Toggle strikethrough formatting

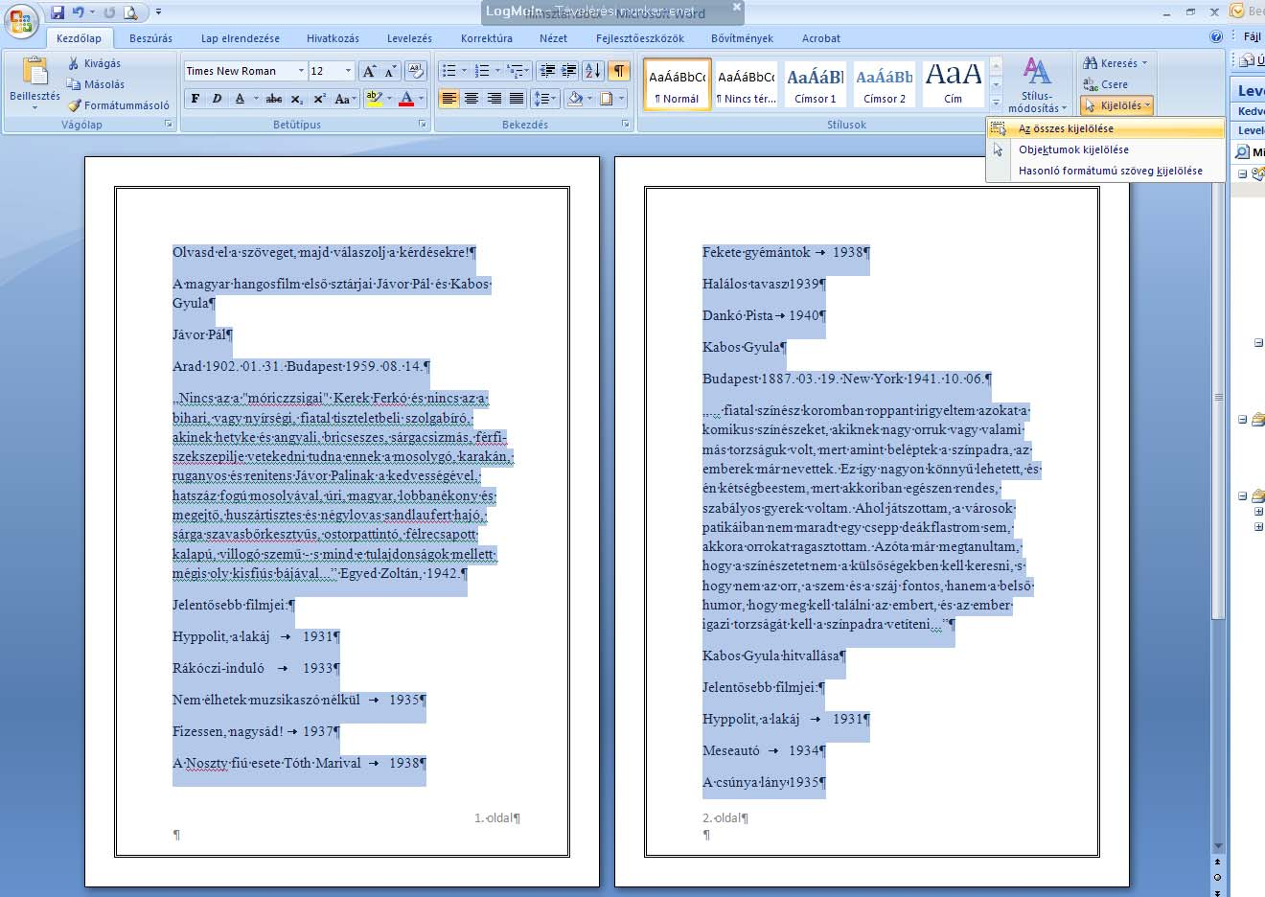[x=274, y=99]
